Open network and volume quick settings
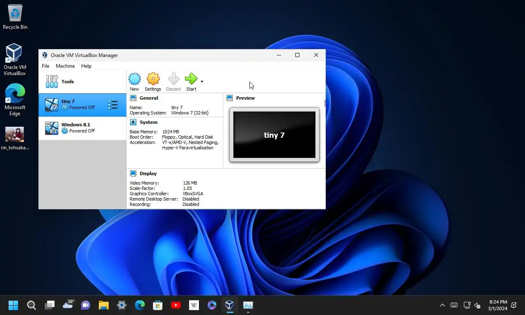Viewport: 525px width, 315px height. coord(472,305)
